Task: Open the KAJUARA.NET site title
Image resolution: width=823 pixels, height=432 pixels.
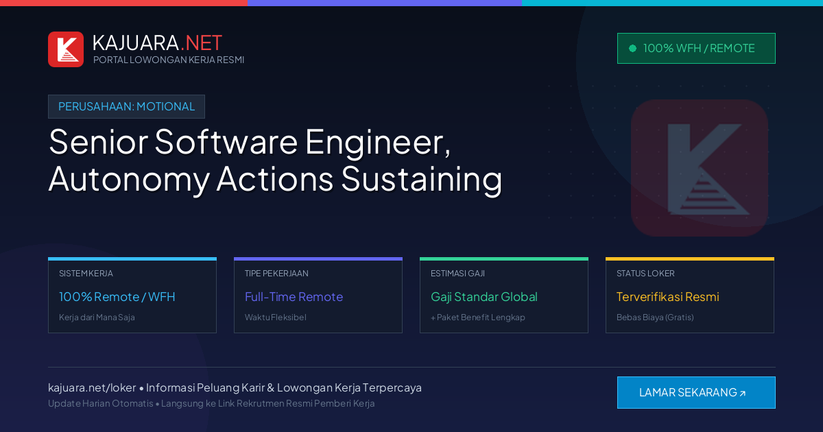Action: [157, 43]
